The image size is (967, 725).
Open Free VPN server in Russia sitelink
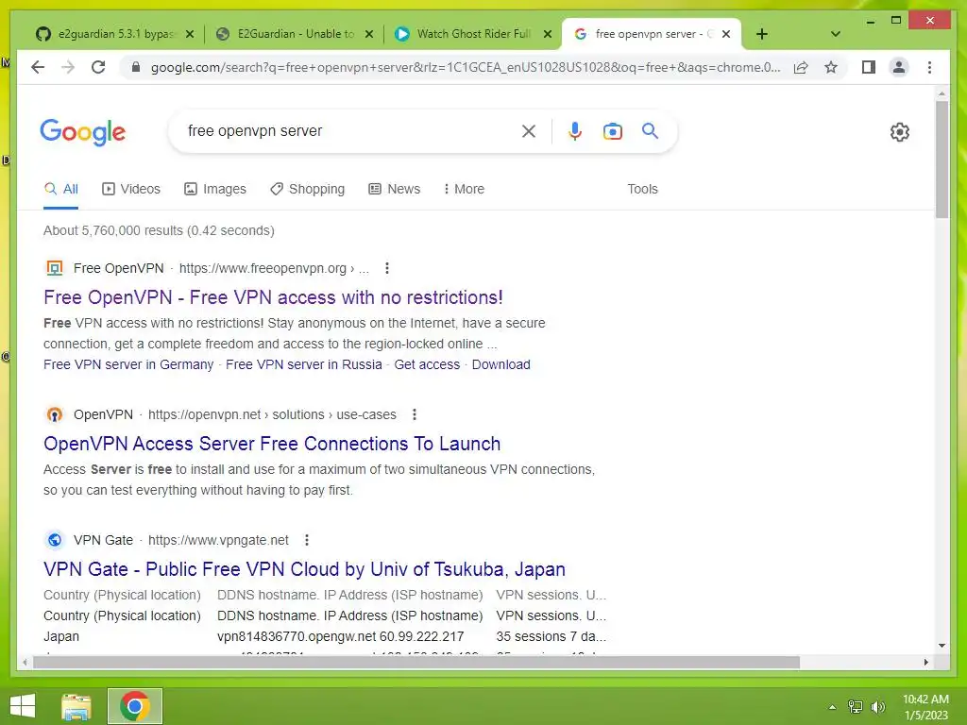[x=304, y=364]
